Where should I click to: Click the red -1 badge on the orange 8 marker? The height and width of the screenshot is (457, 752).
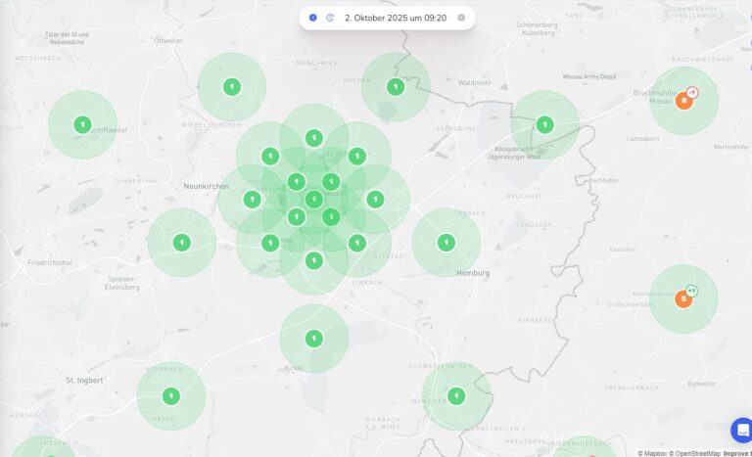(x=692, y=92)
